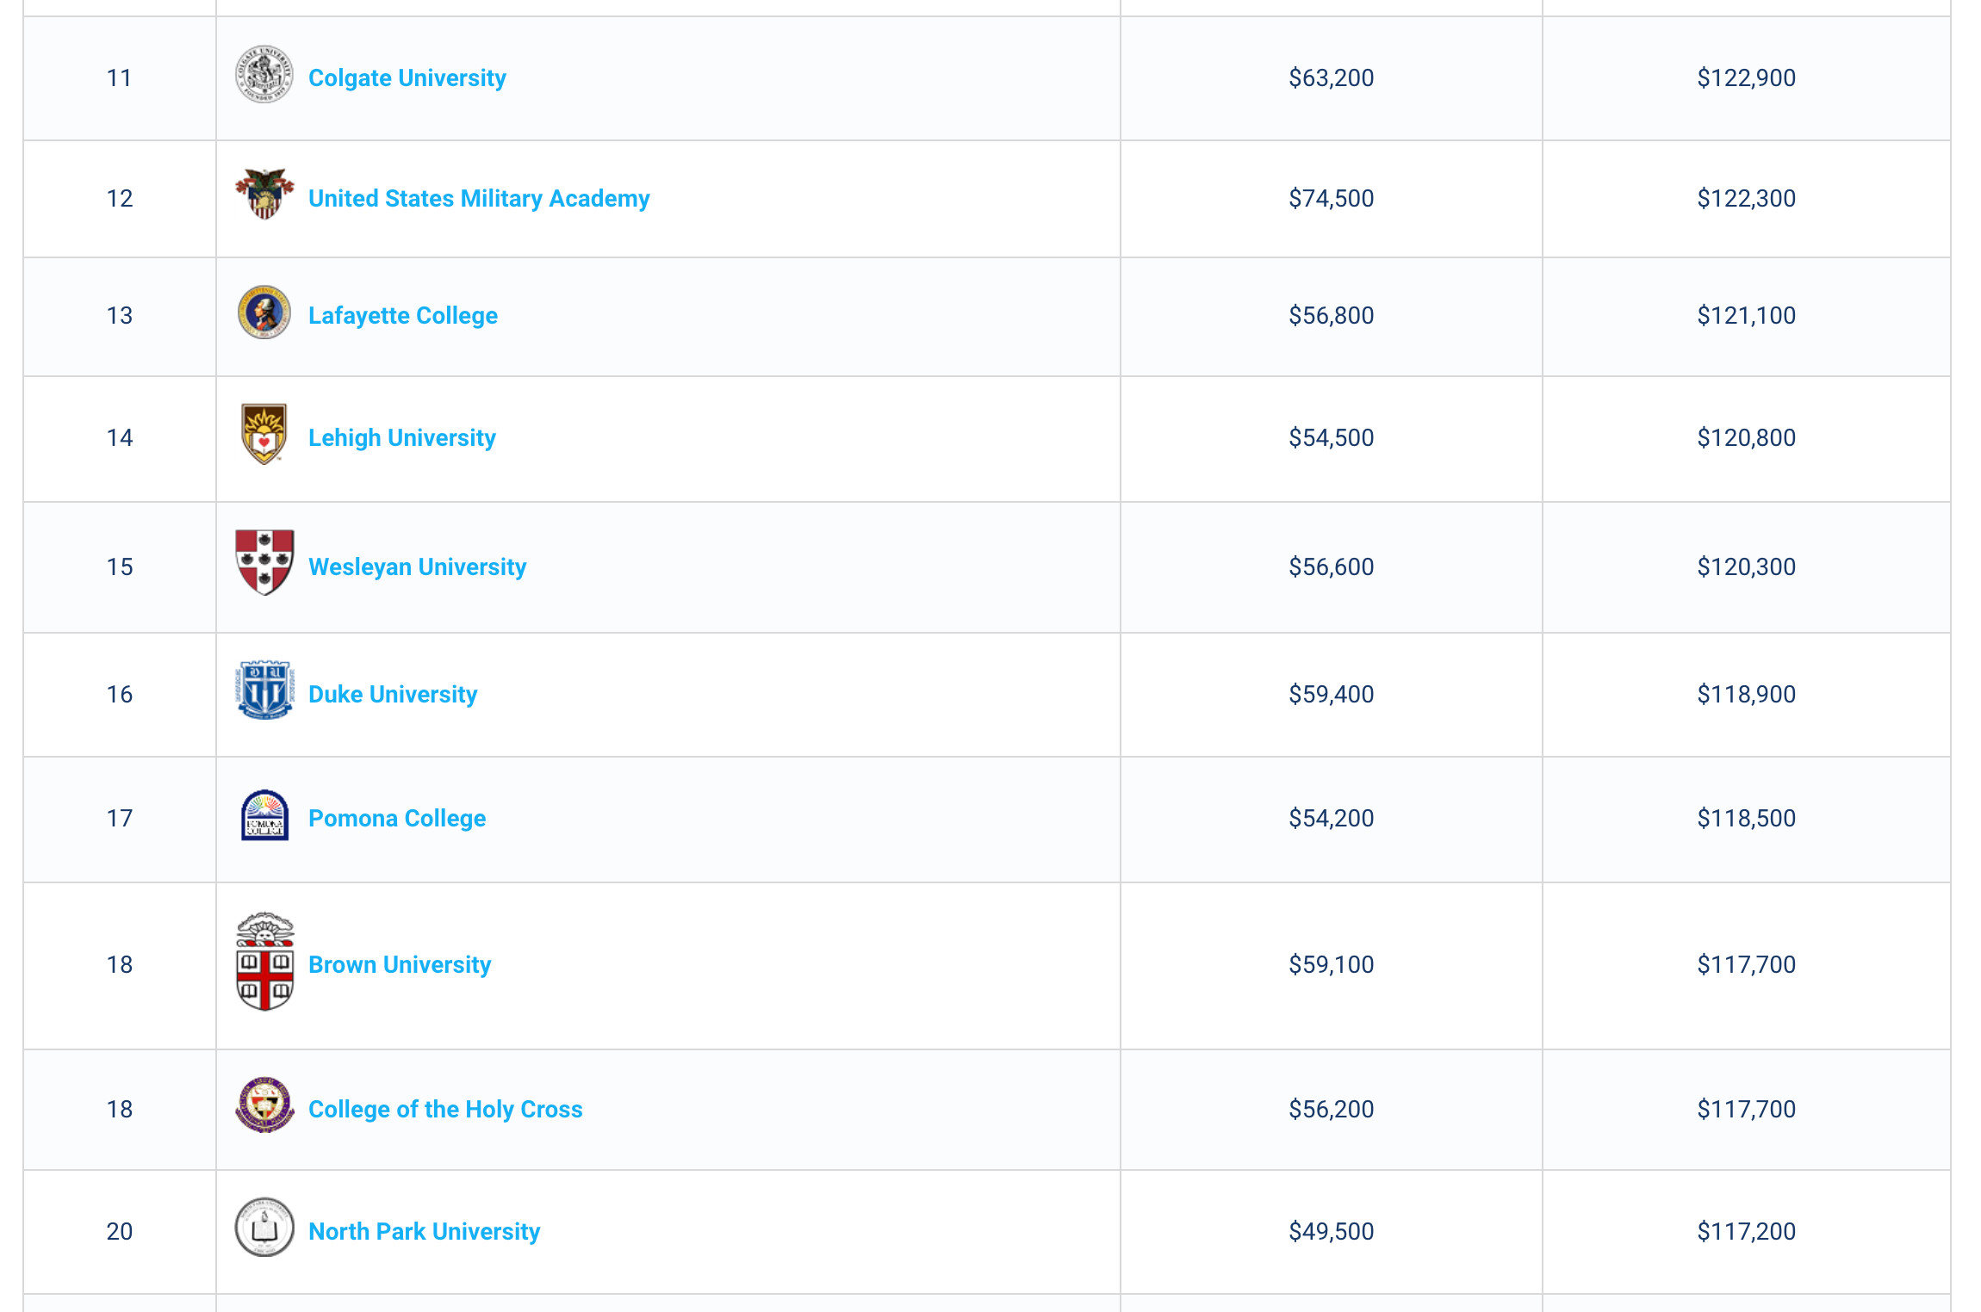Click the Wesleyan University red shield

[264, 562]
